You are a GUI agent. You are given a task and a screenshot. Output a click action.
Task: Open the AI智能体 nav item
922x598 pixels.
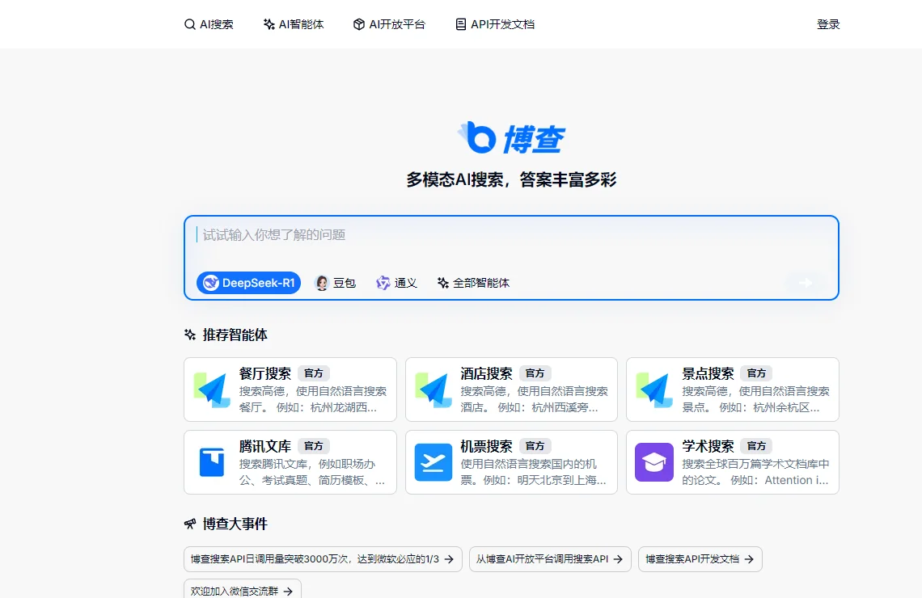(x=294, y=24)
